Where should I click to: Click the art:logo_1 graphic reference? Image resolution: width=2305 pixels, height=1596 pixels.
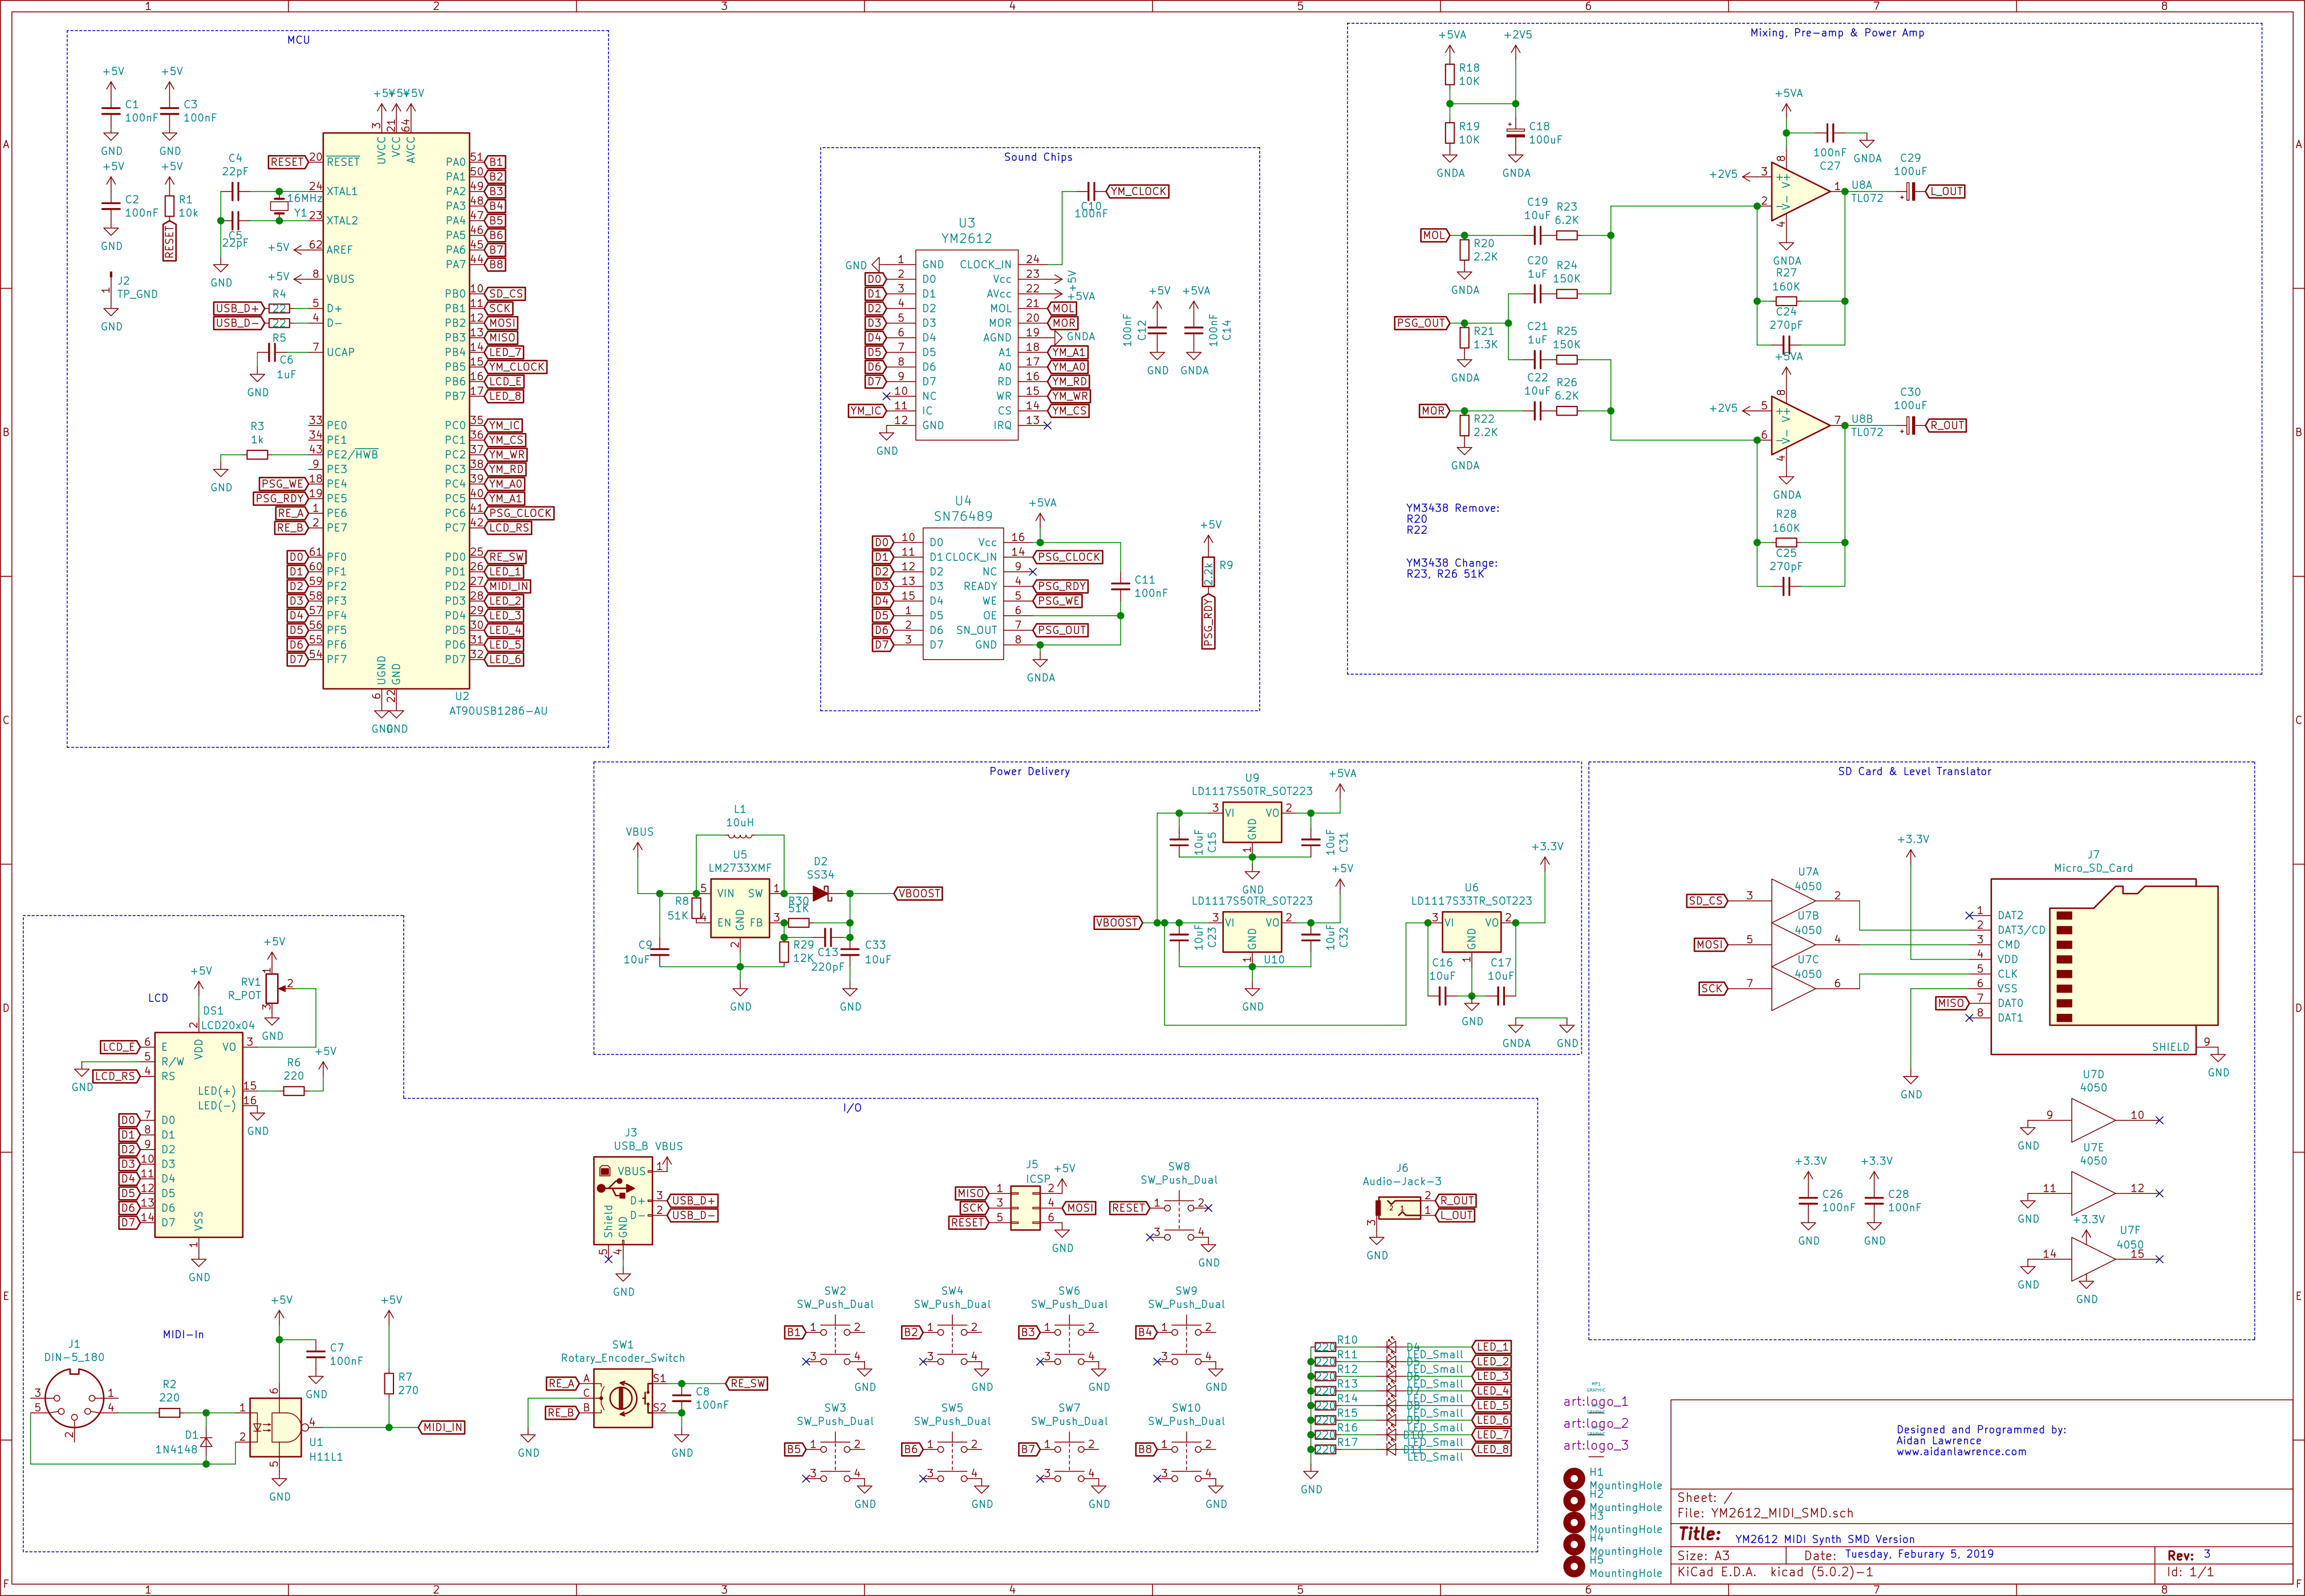tap(1596, 1401)
